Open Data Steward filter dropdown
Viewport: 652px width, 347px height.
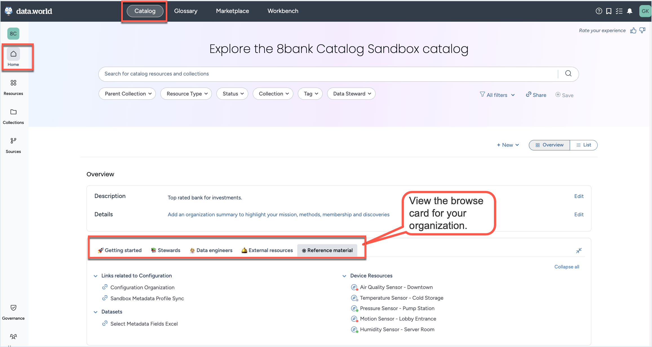(351, 94)
